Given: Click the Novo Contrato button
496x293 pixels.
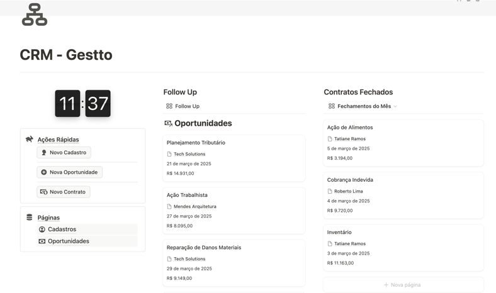Looking at the screenshot, I should tap(64, 192).
